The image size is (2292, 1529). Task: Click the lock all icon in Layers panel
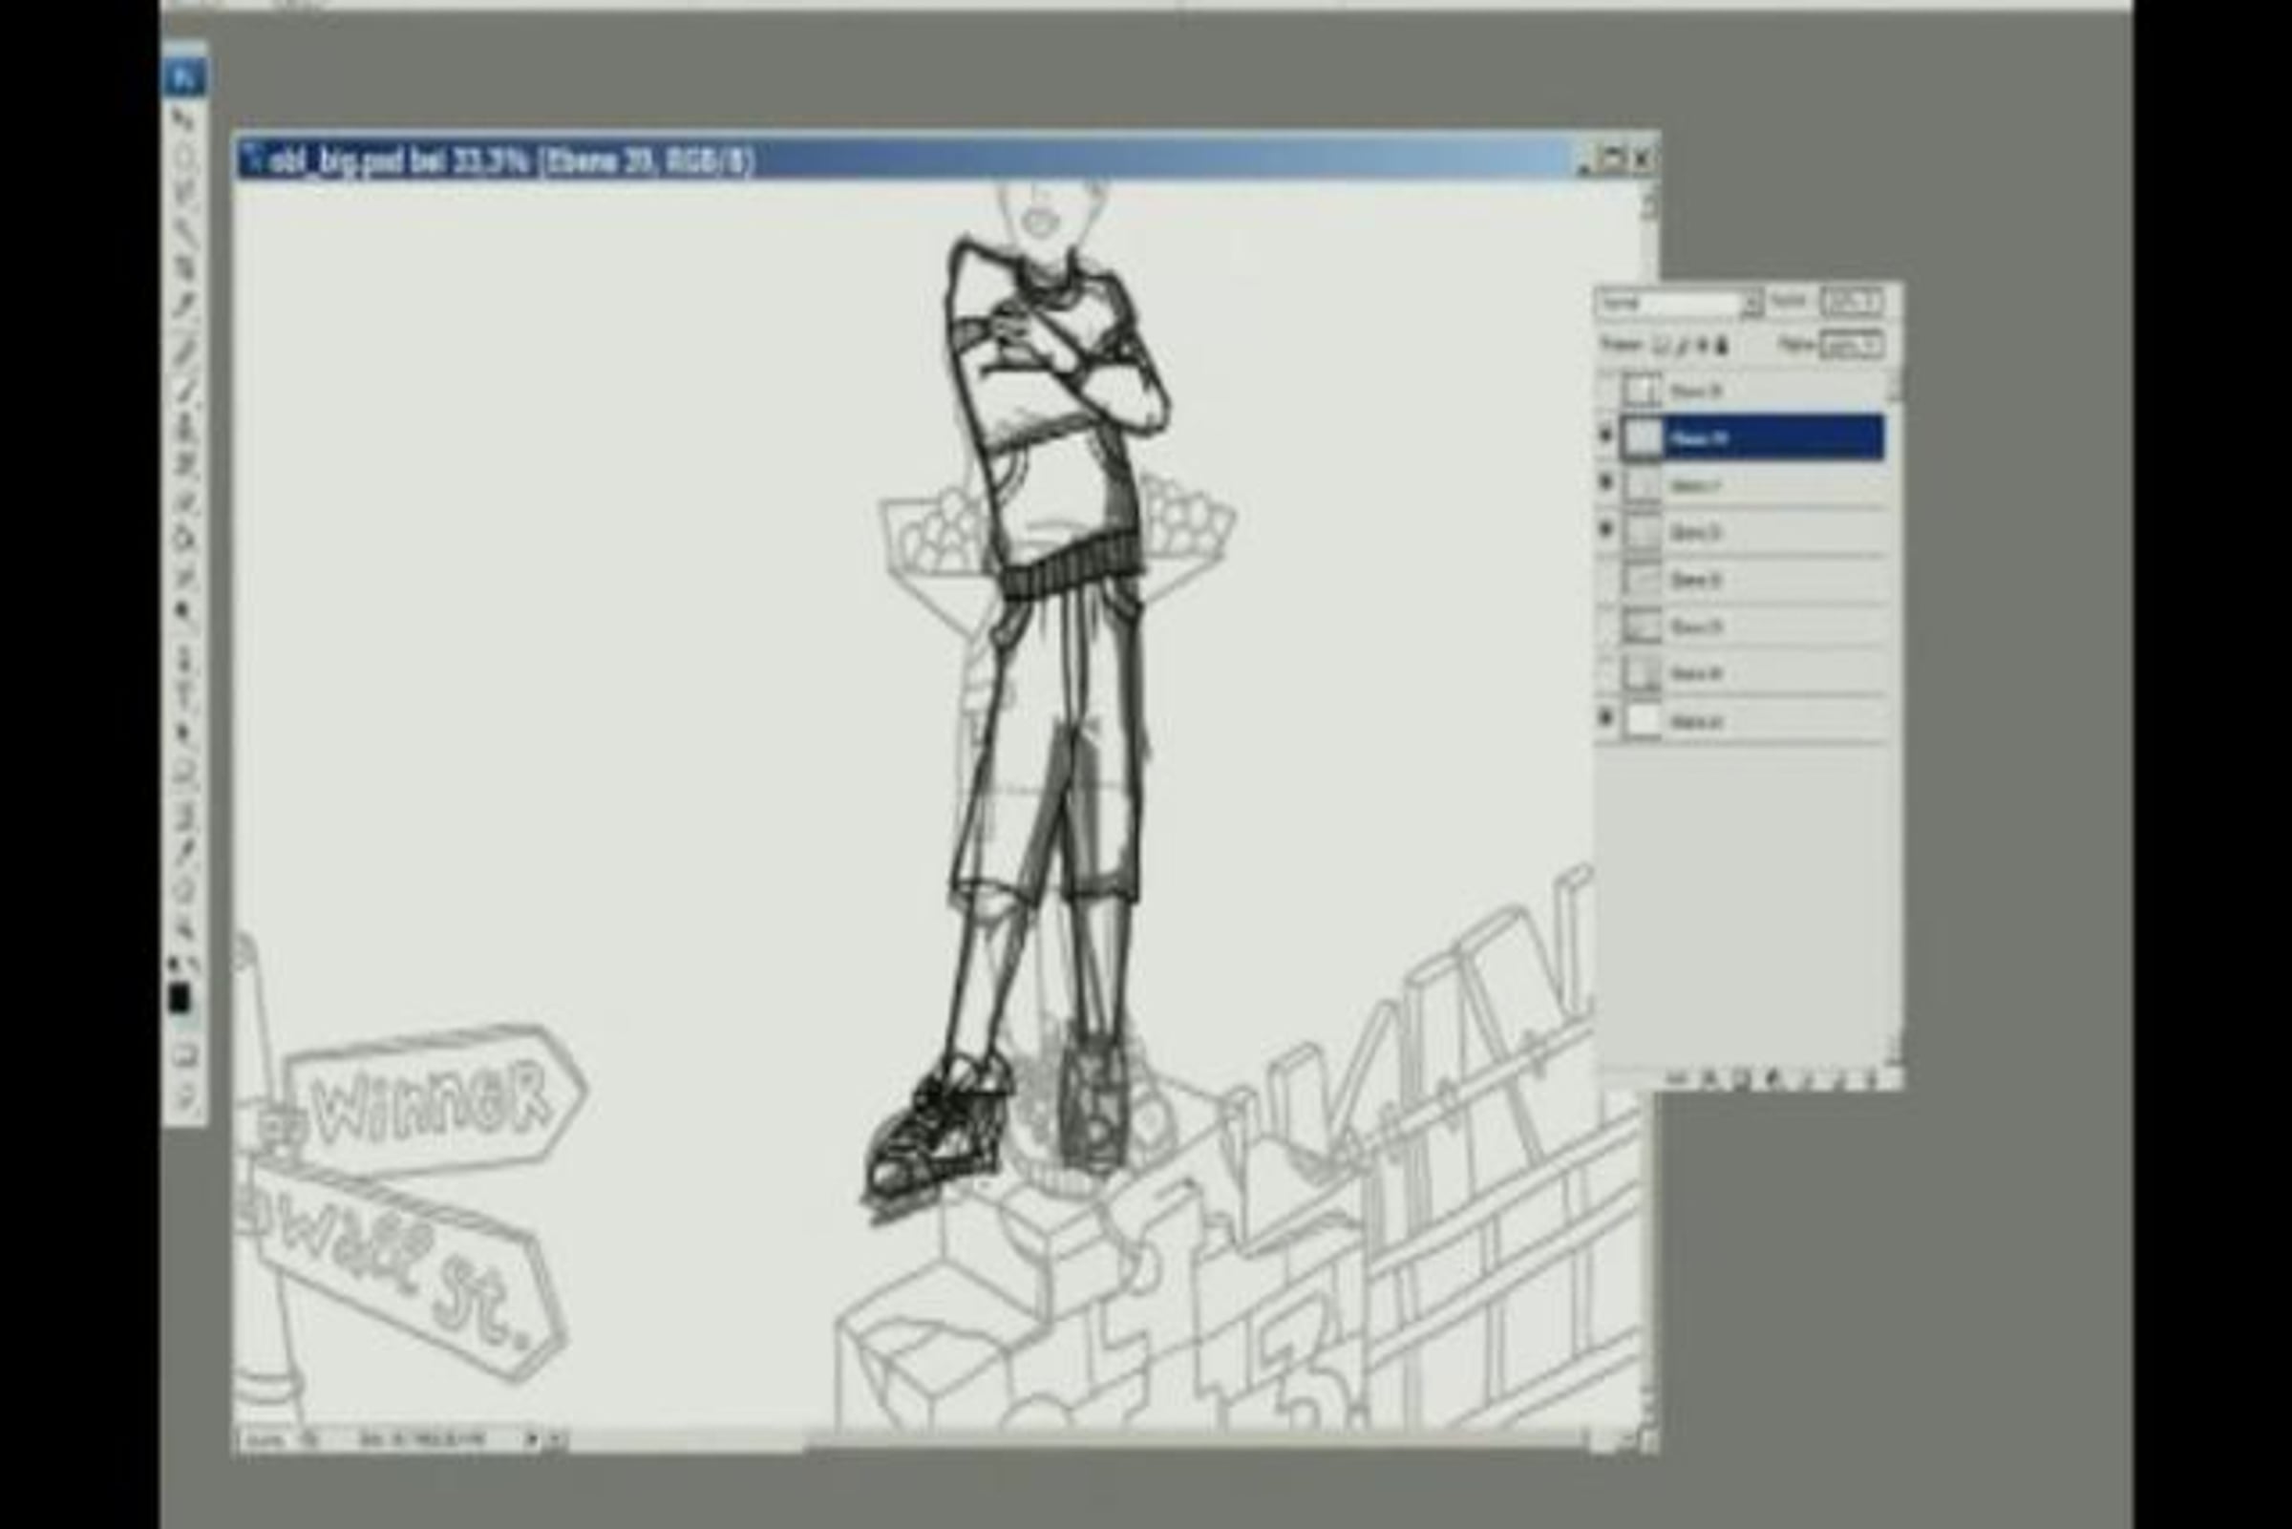coord(1722,345)
